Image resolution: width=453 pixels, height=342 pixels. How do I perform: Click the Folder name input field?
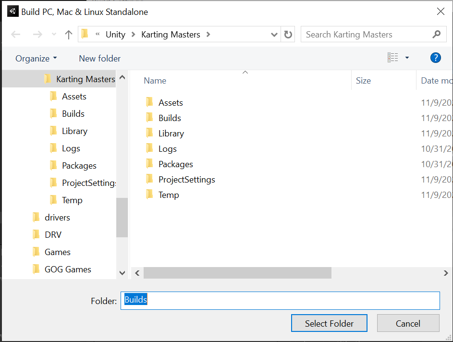(x=280, y=301)
